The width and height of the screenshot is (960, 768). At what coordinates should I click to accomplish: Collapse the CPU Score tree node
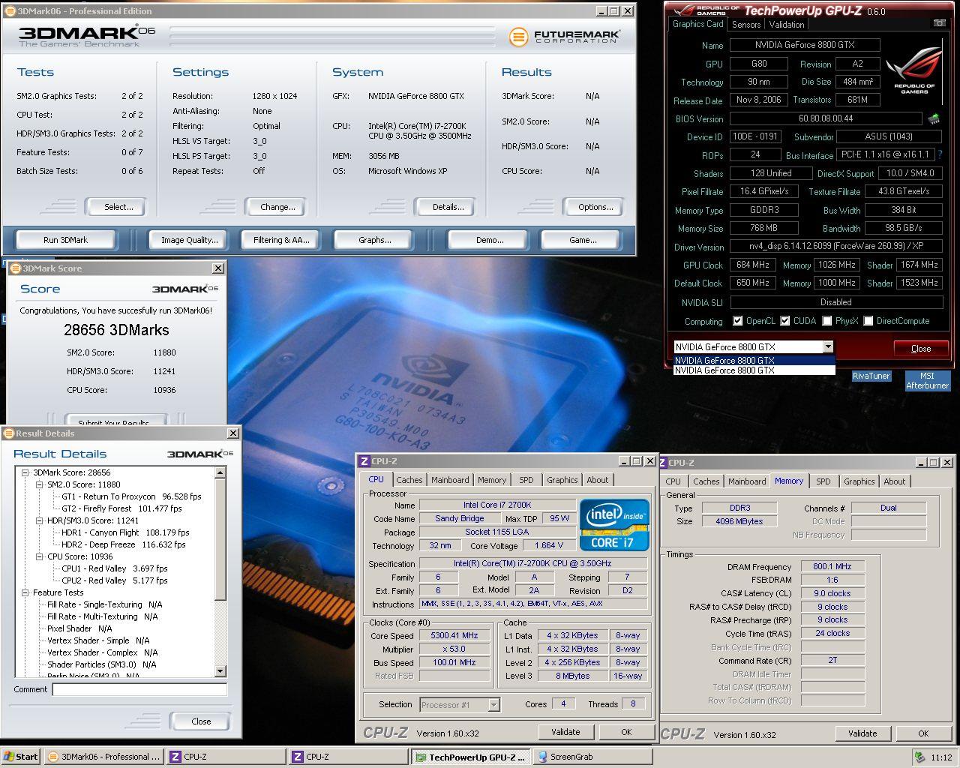40,556
